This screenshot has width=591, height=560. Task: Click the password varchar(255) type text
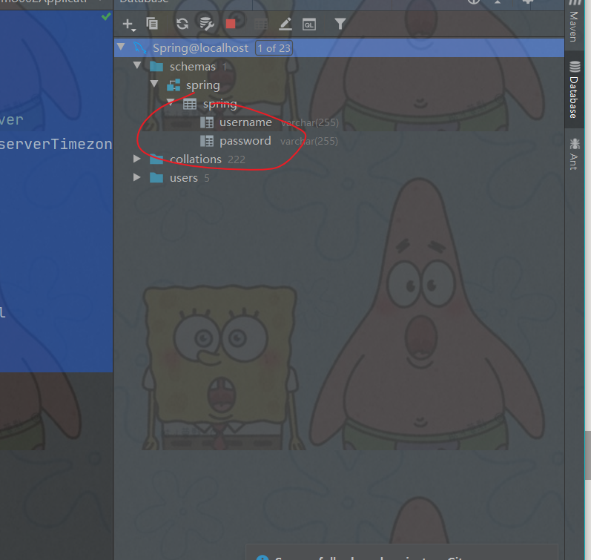click(309, 142)
